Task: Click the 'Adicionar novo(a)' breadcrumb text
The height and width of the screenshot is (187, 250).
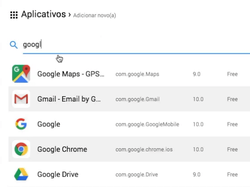Action: coord(95,16)
